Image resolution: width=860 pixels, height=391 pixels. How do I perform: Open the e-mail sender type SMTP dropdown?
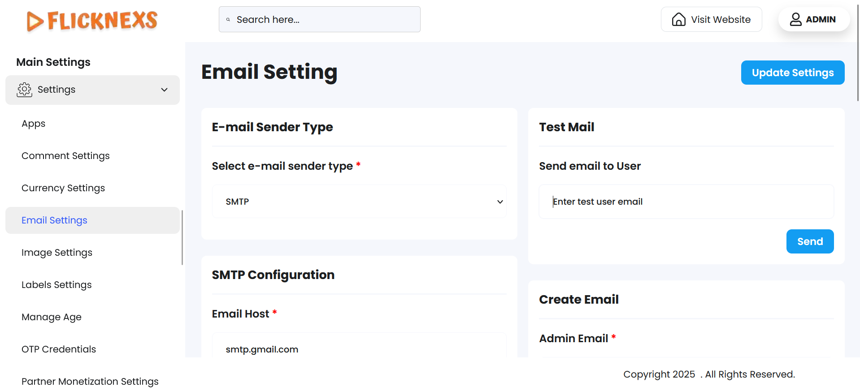359,202
